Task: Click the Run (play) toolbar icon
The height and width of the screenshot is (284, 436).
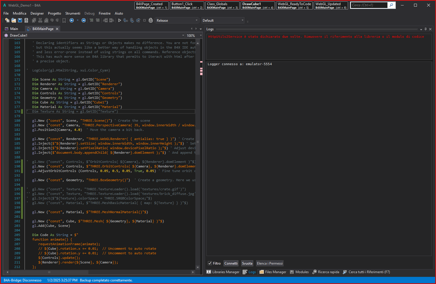Action: [x=120, y=20]
